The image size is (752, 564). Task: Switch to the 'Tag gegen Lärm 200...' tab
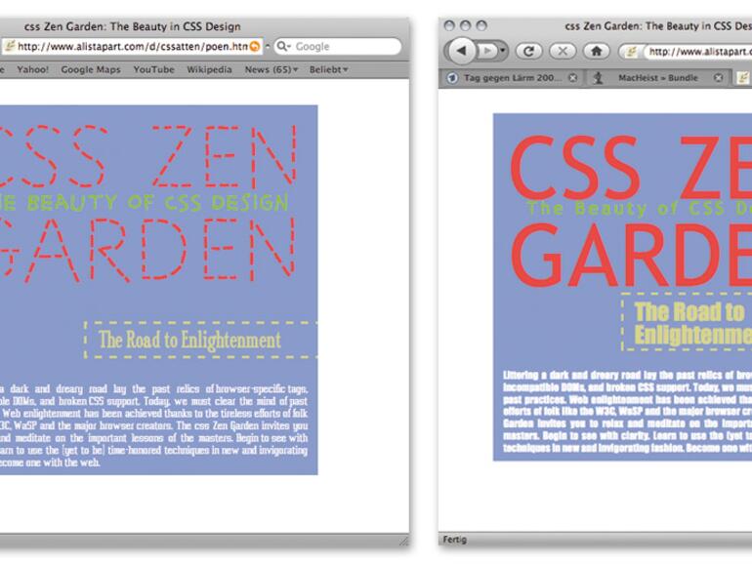[x=510, y=78]
